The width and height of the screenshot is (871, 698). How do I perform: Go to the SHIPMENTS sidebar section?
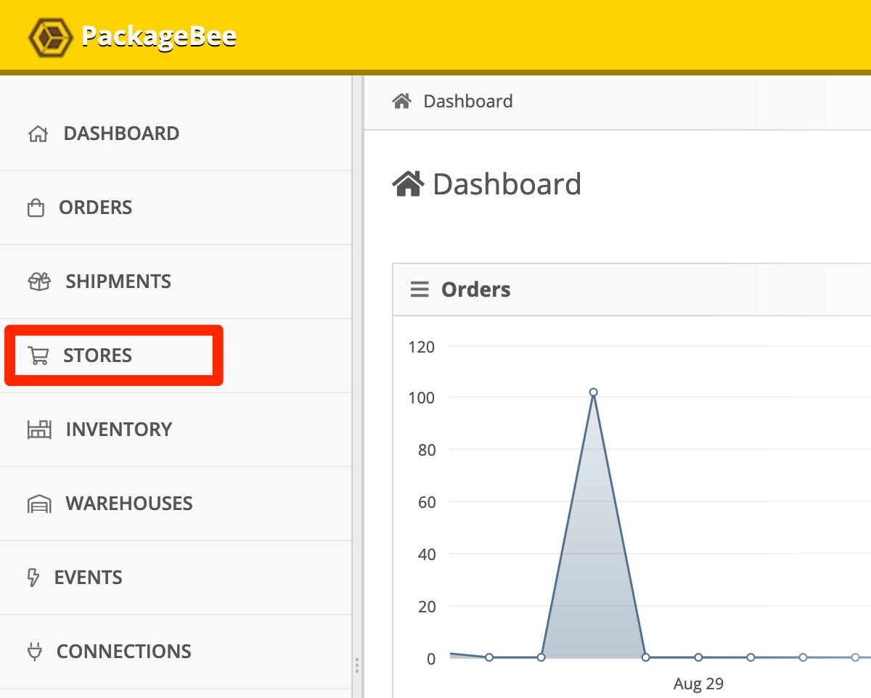[118, 282]
